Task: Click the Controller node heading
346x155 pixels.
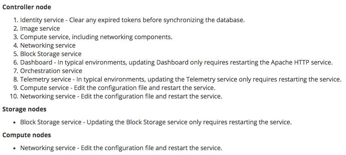Action: pos(27,7)
